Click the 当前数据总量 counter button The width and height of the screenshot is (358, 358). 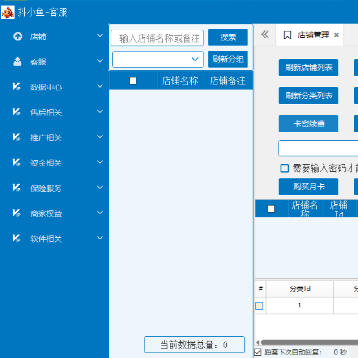194,345
